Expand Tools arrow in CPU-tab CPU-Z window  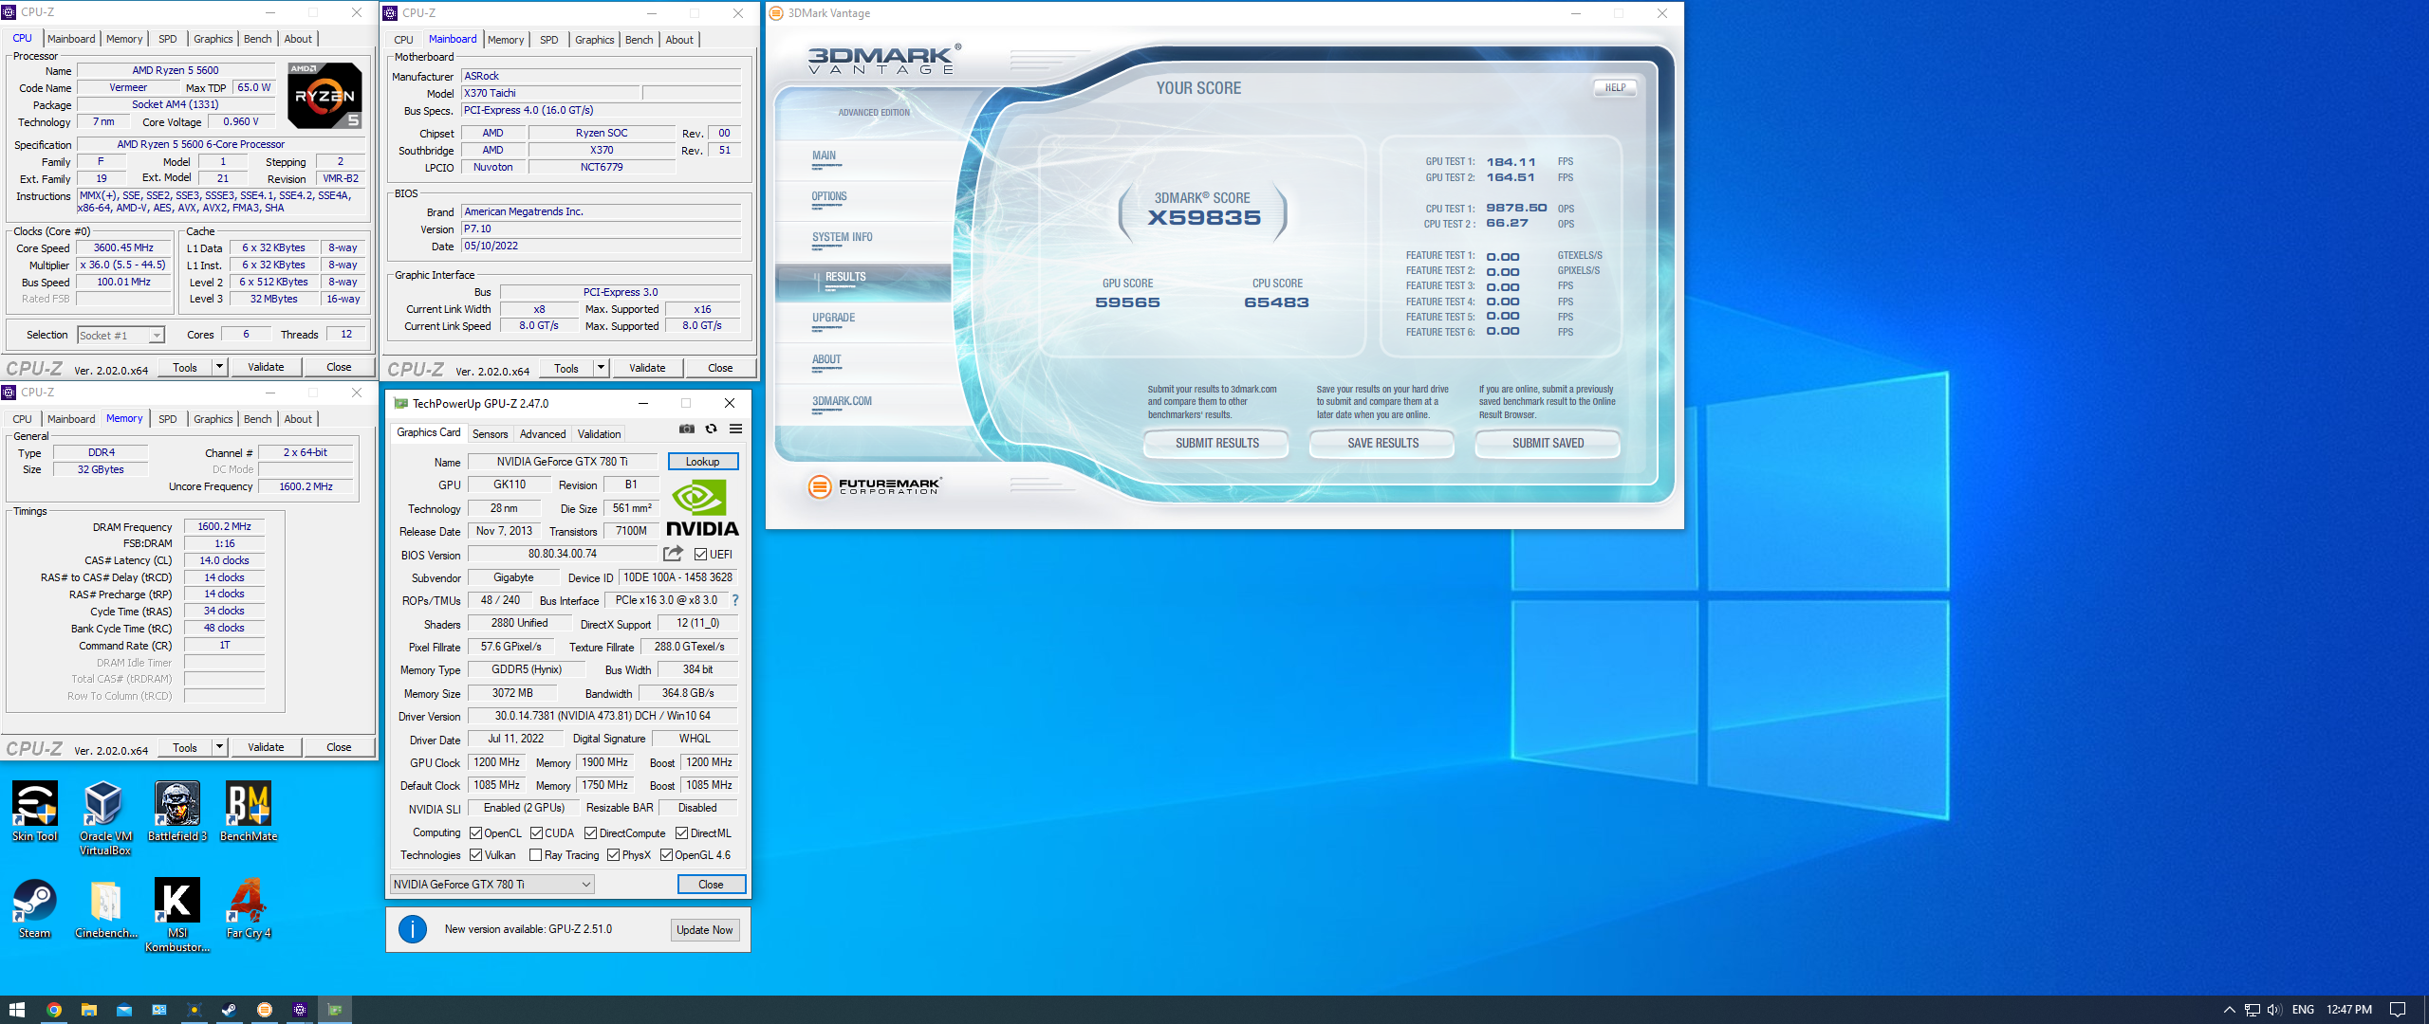pyautogui.click(x=219, y=367)
